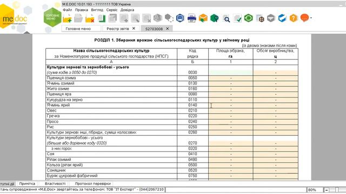The height and width of the screenshot is (194, 346).
Task: Open the Властивості bottom tab
Action: click(x=55, y=183)
